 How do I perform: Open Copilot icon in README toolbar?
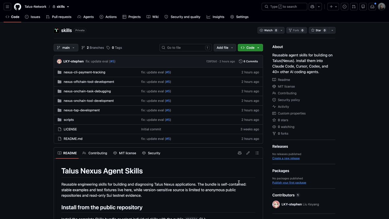coord(240,153)
